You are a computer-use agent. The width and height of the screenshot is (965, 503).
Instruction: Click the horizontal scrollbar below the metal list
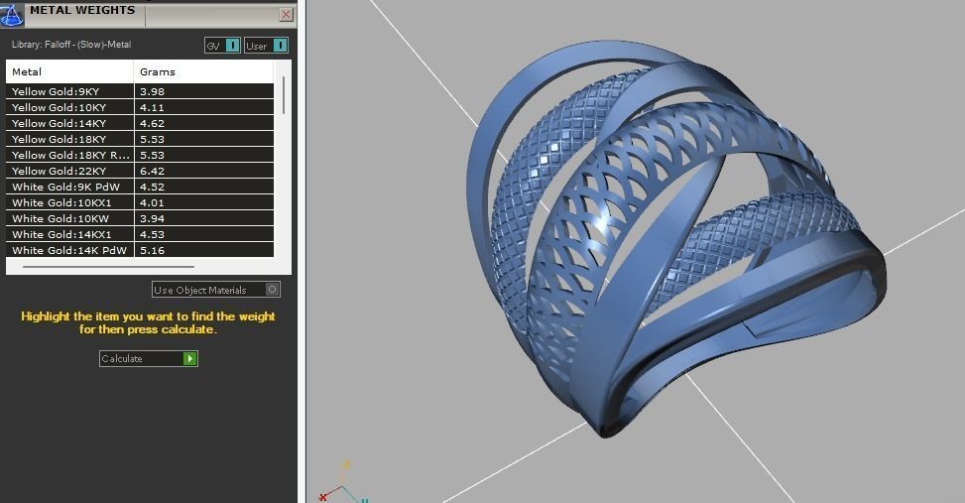[108, 267]
